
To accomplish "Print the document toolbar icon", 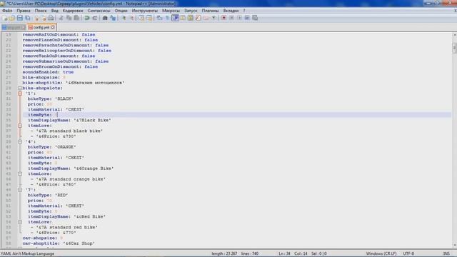I will 51,18.
